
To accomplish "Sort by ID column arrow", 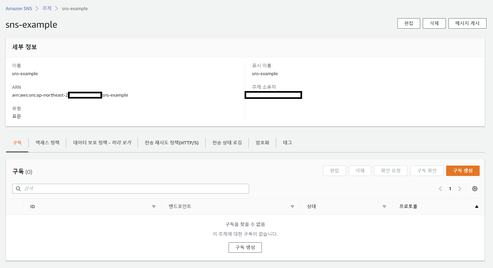I will tap(154, 207).
